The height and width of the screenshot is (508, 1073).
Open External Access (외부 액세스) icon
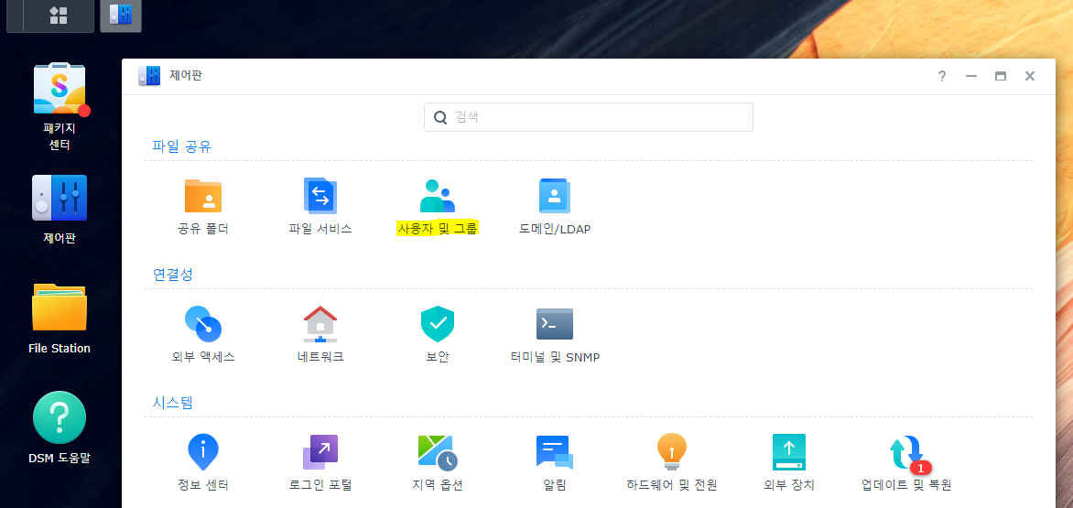coord(203,324)
